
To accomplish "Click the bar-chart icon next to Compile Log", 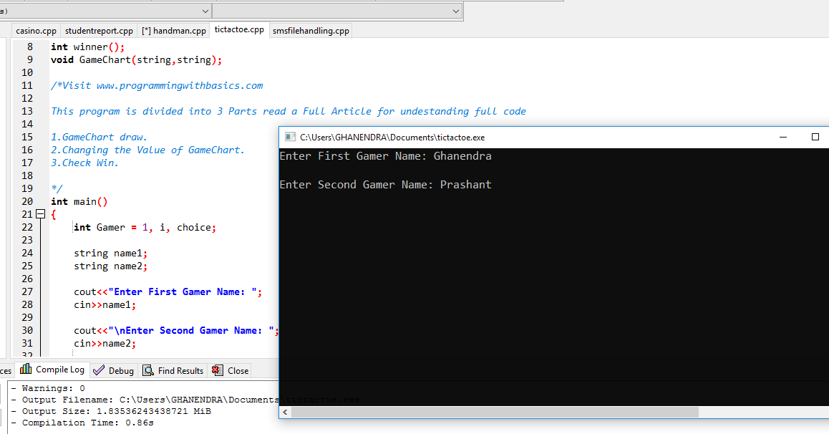I will [x=25, y=370].
